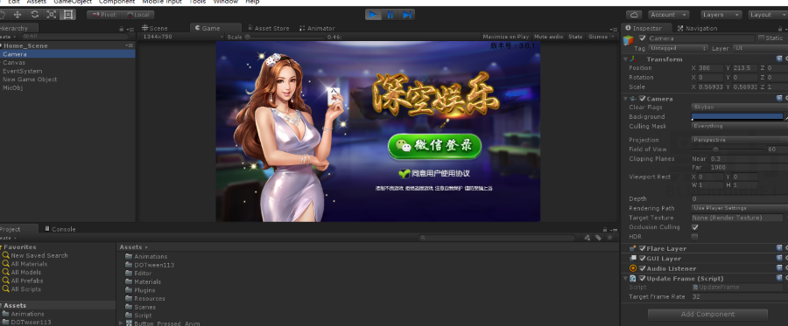Click the Flare Layer help icon
The width and height of the screenshot is (788, 326).
pyautogui.click(x=779, y=248)
